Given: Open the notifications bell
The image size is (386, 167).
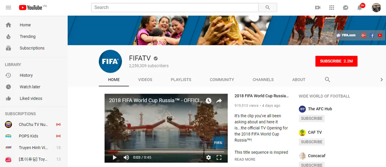Looking at the screenshot, I should (x=360, y=7).
